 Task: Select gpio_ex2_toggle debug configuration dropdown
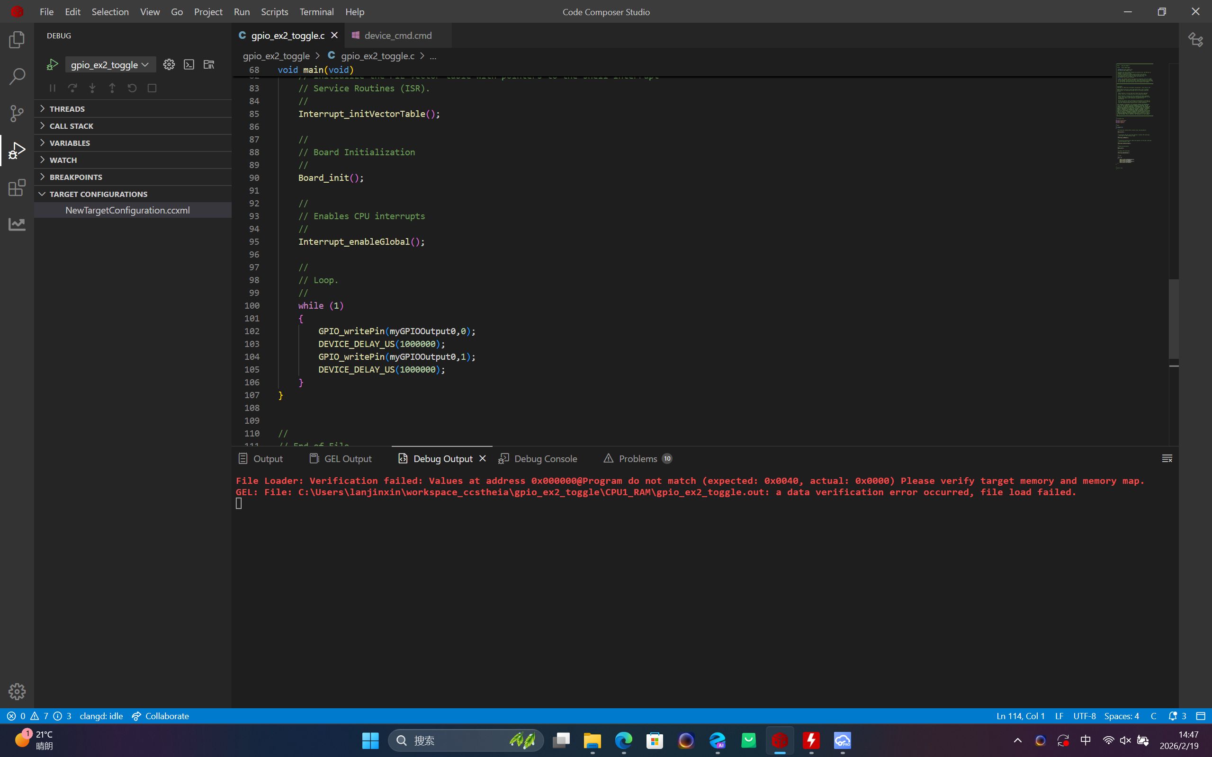point(110,64)
